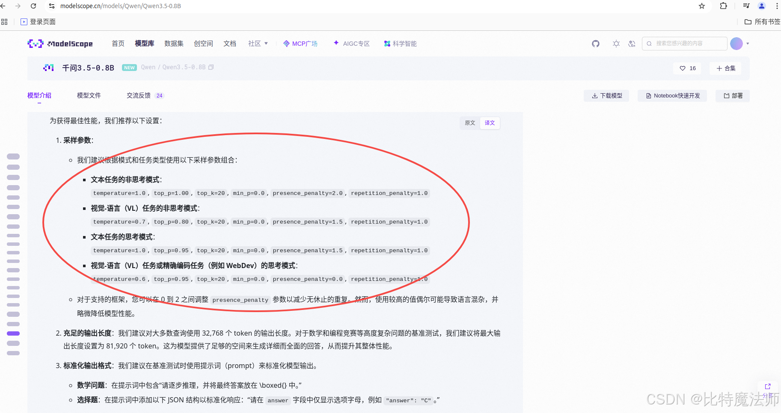Image resolution: width=781 pixels, height=413 pixels.
Task: Bookmark this page with the star icon
Action: 702,6
